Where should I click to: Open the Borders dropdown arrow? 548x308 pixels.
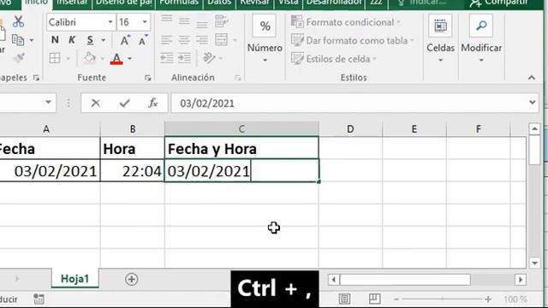[x=68, y=58]
